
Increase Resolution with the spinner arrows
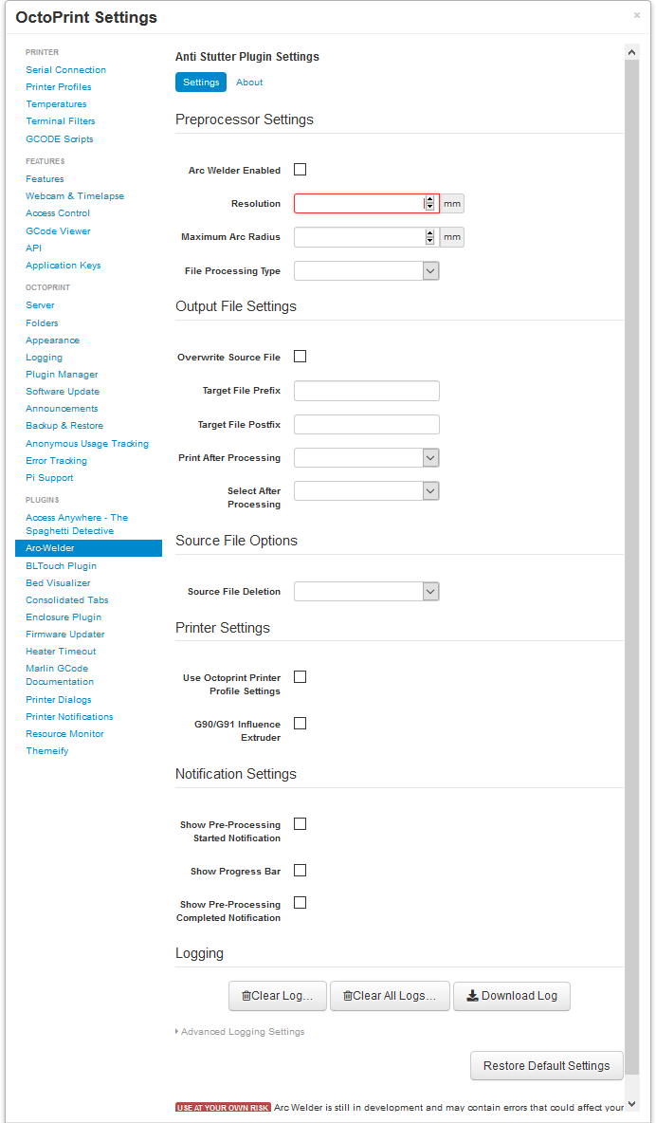(x=429, y=200)
